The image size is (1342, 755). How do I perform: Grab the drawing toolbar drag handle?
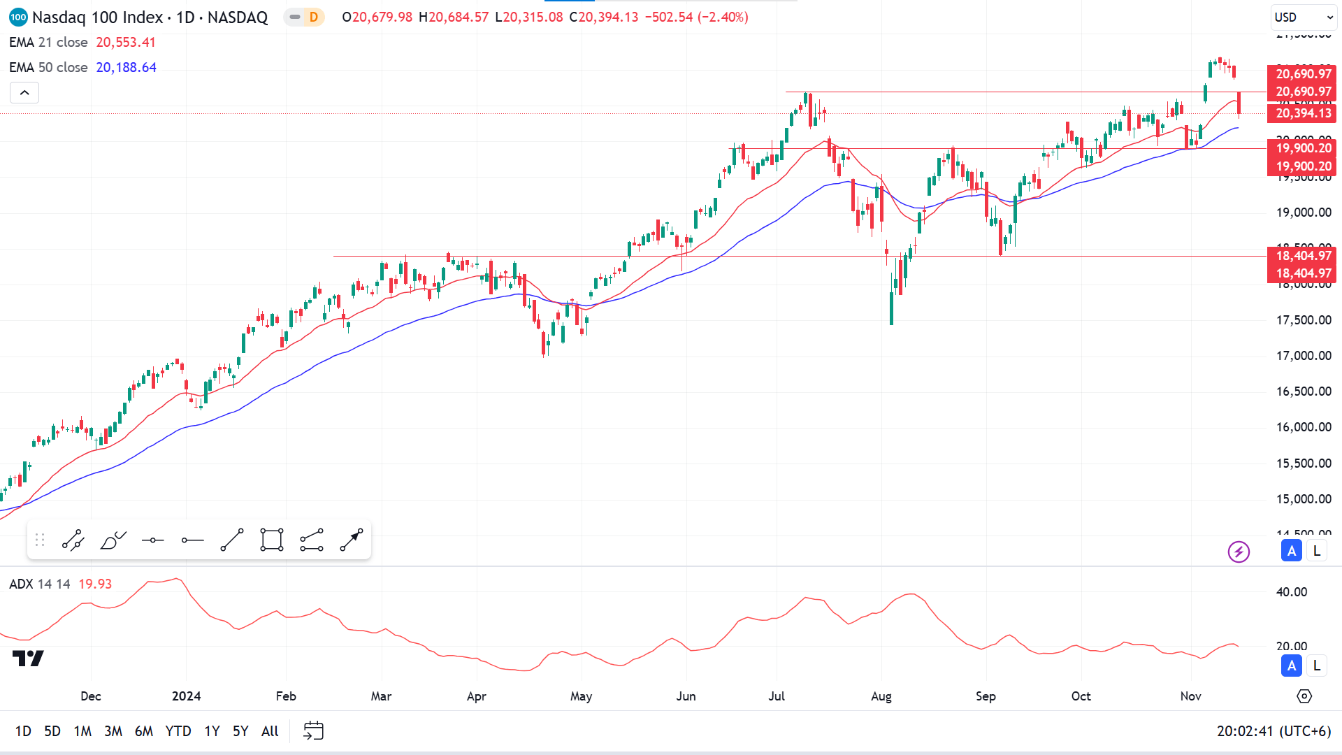[40, 540]
